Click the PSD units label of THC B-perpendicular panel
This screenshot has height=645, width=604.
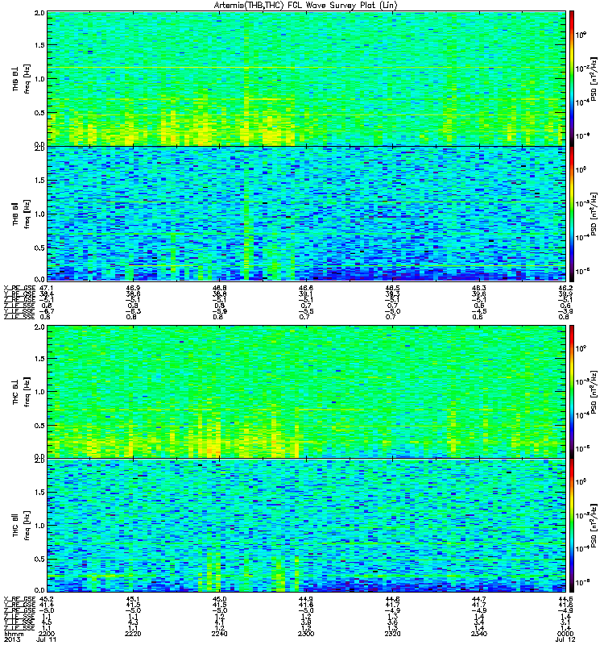coord(594,392)
